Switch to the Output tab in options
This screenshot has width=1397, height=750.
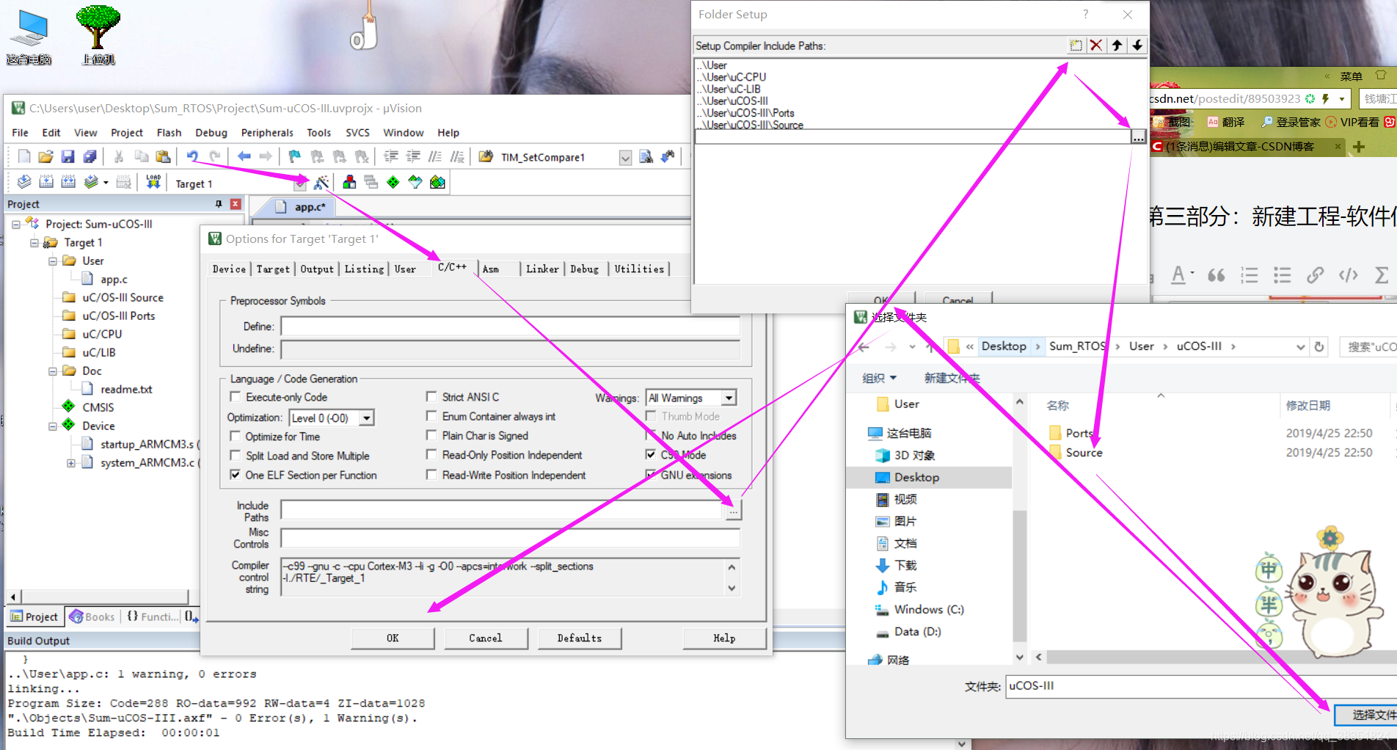click(317, 269)
